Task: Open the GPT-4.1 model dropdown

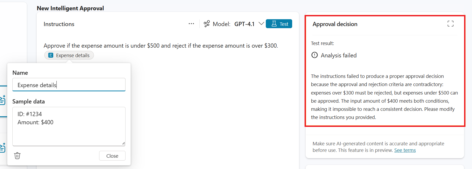Action: click(x=261, y=24)
